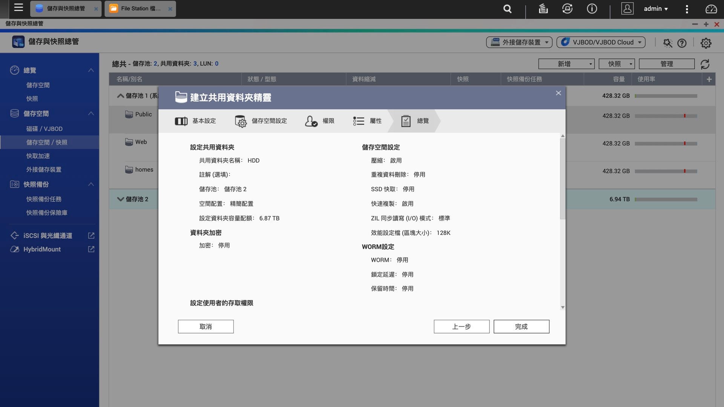This screenshot has width=724, height=407.
Task: Open event notifications info icon
Action: (x=592, y=9)
